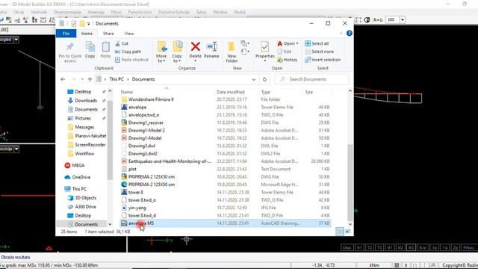Toggle the Zp button in Tower
Screen dimensions: 478x269
456,247
